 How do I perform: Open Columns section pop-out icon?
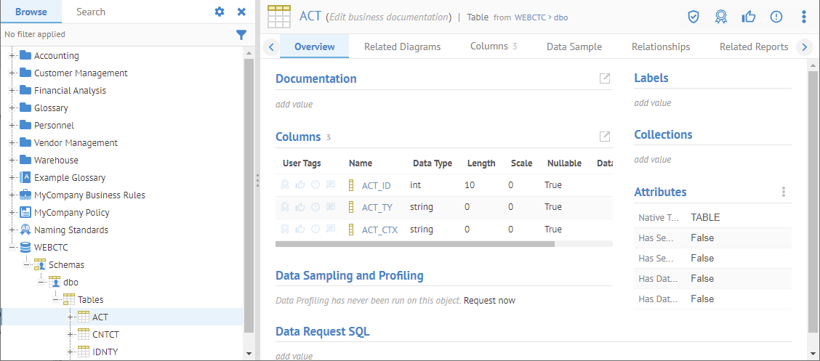point(605,137)
